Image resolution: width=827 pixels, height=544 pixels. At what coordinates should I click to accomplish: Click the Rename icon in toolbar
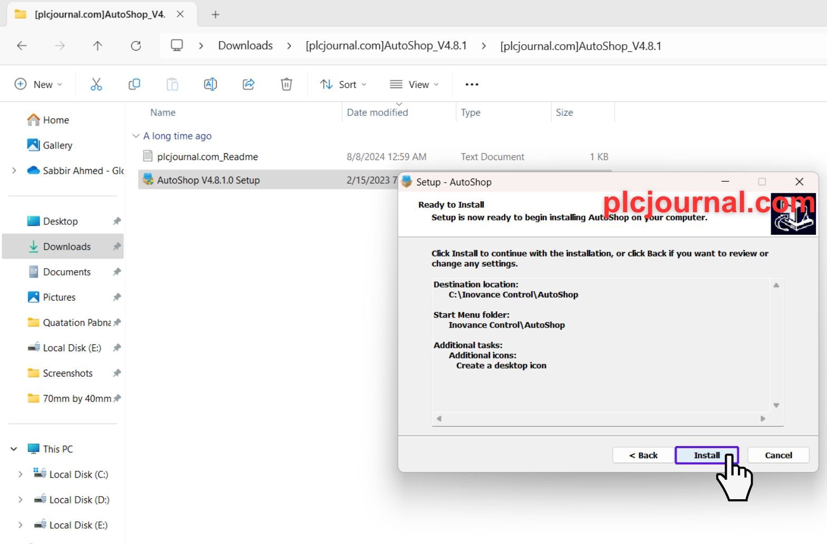tap(210, 84)
